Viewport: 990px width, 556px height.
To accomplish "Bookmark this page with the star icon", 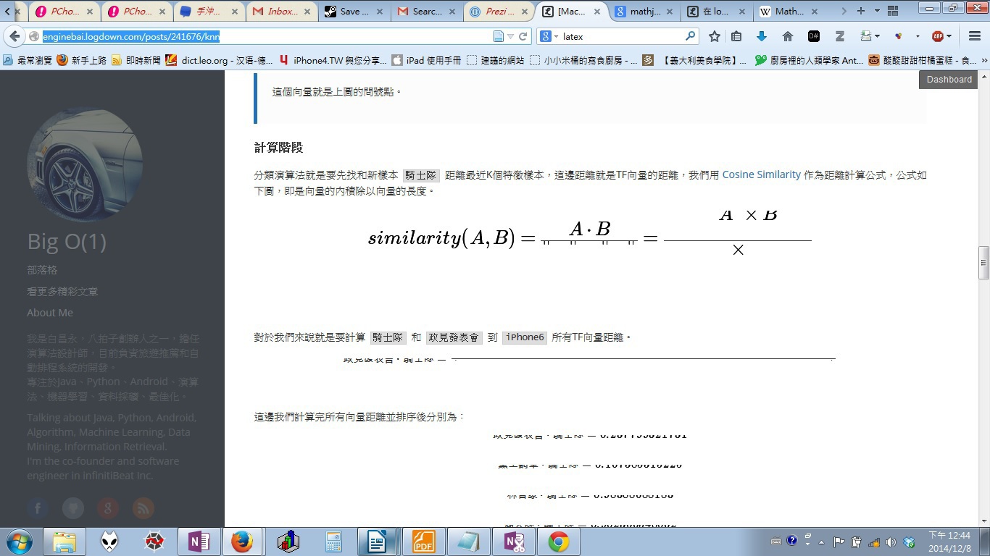I will point(715,36).
